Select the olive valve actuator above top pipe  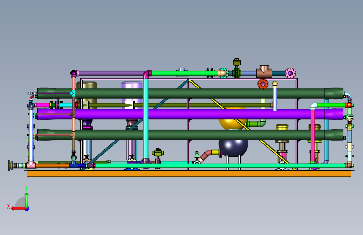point(237,62)
